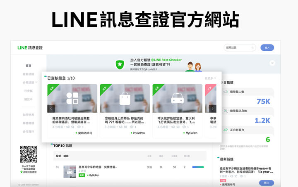The image size is (298, 187).
Task: Click the search icon inside the search box
Action: pyautogui.click(x=252, y=47)
